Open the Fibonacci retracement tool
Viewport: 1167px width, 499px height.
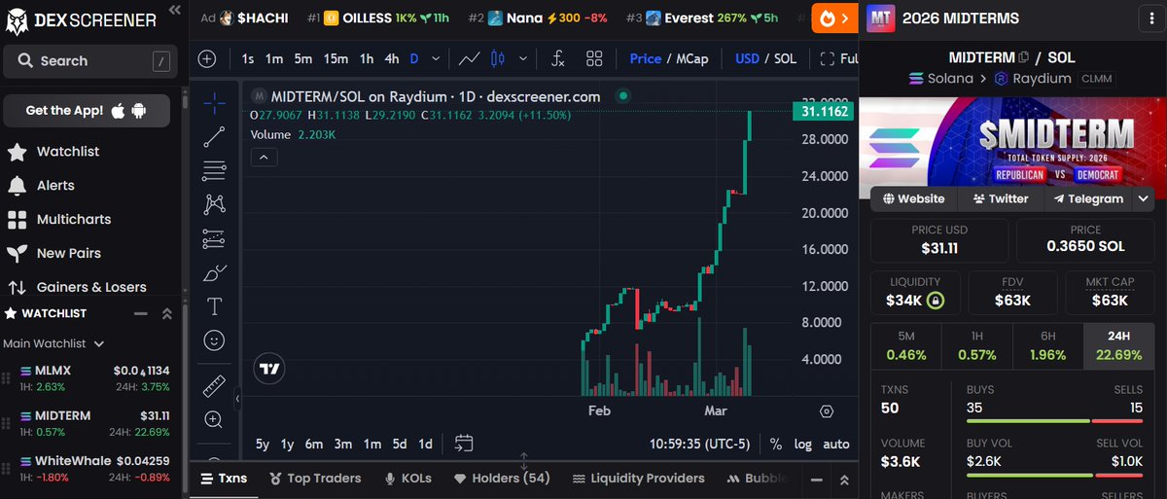(x=214, y=171)
